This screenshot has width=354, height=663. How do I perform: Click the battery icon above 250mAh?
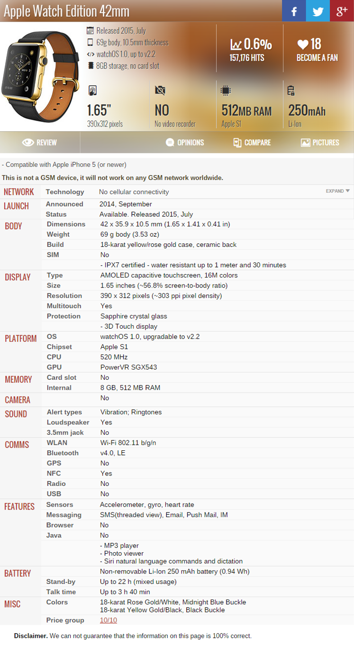pos(291,90)
